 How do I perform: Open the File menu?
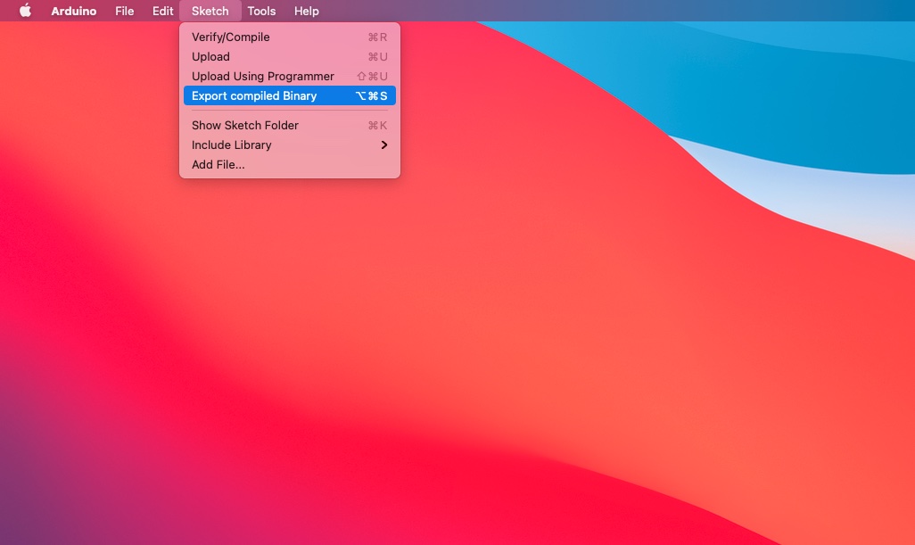[x=124, y=11]
